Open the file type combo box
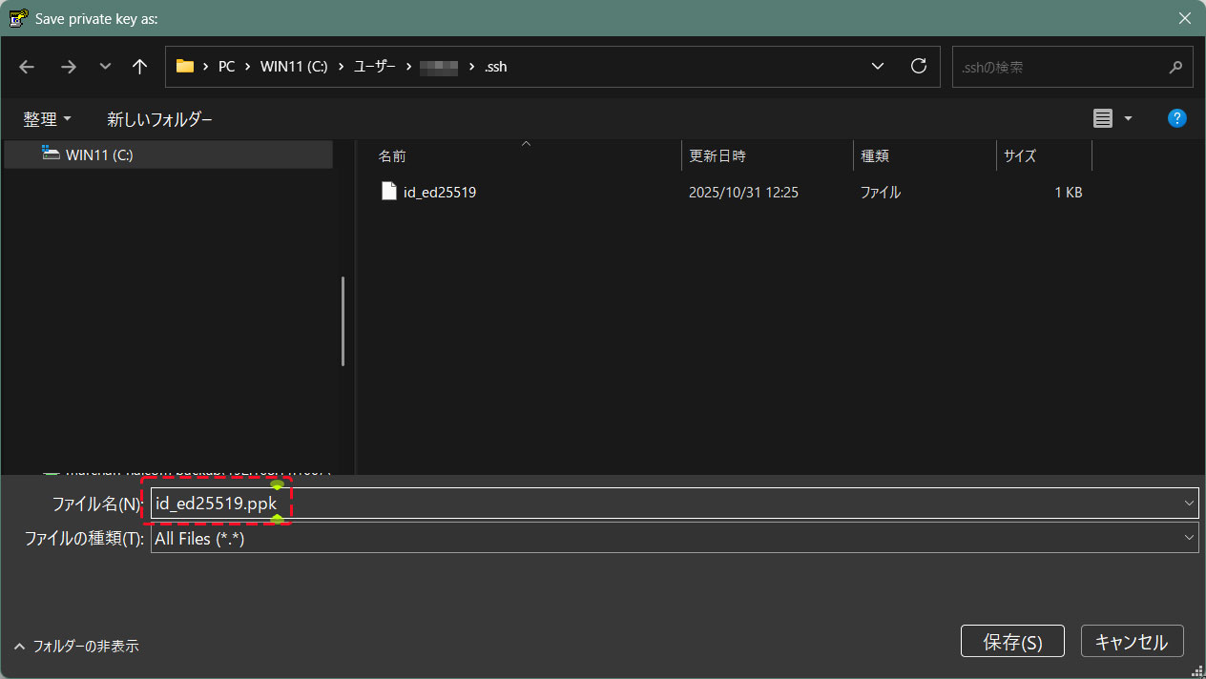 (674, 538)
